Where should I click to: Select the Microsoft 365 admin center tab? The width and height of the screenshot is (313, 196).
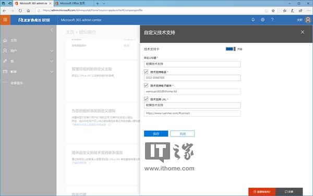click(33, 4)
